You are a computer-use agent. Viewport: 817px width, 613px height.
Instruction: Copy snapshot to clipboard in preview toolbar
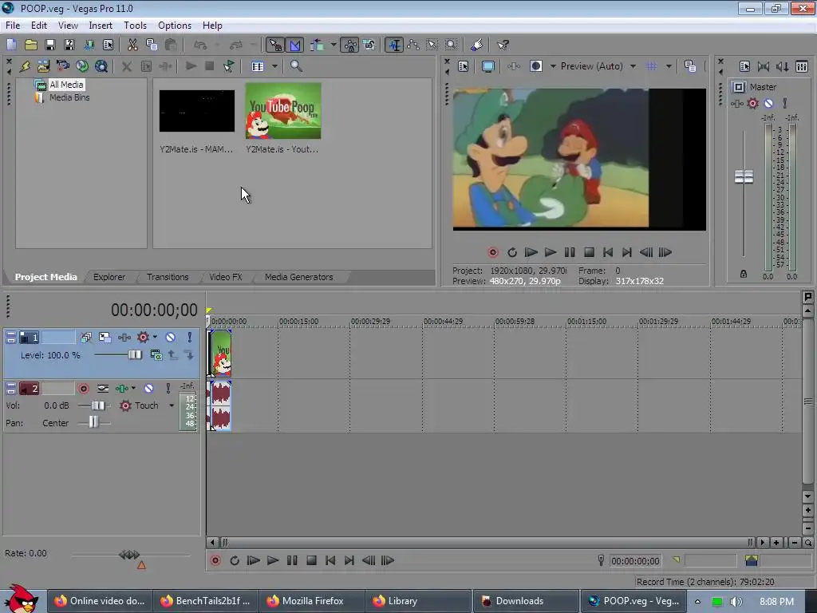coord(690,66)
